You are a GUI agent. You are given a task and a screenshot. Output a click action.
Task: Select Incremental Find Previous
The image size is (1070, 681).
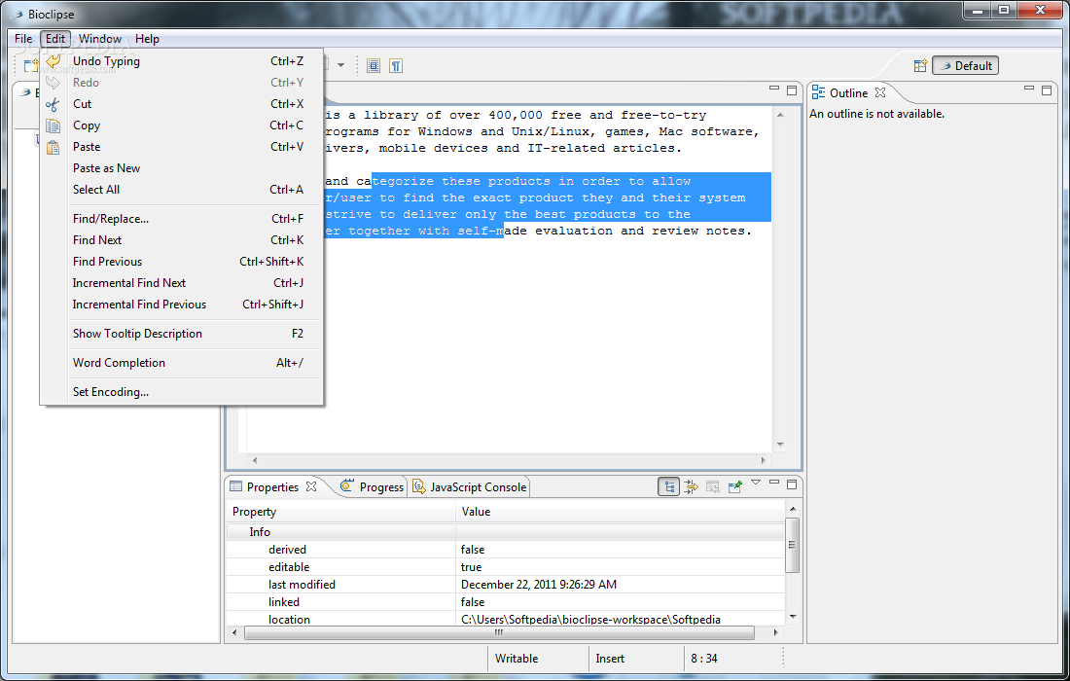coord(182,305)
